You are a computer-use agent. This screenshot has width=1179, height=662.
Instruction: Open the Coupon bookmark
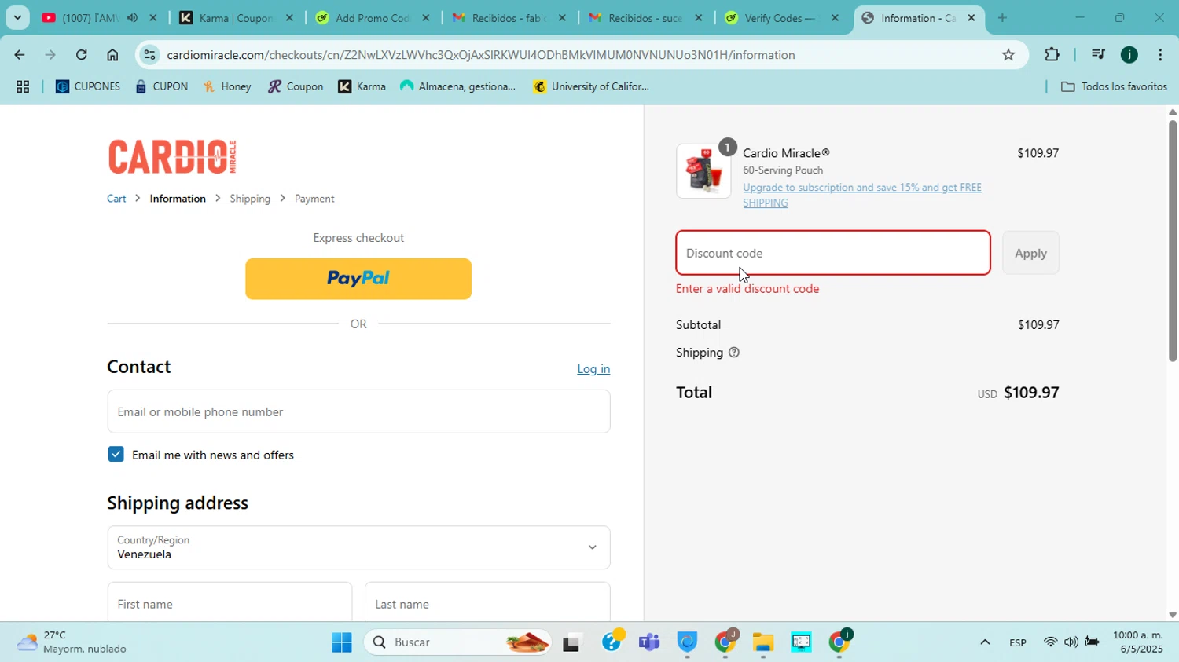click(x=296, y=87)
